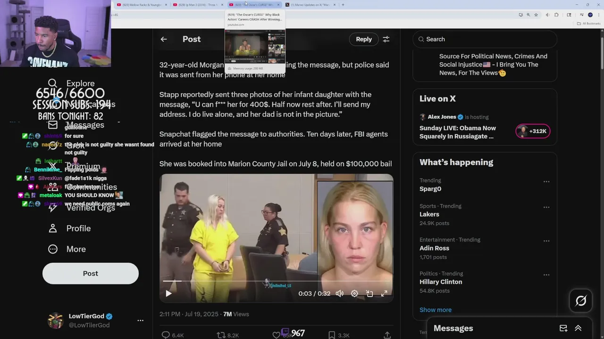Click Show more under What's happening

pyautogui.click(x=436, y=310)
